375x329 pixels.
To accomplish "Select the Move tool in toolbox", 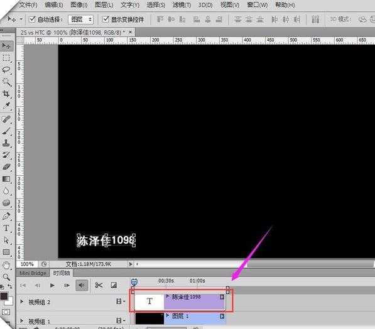I will (x=6, y=45).
